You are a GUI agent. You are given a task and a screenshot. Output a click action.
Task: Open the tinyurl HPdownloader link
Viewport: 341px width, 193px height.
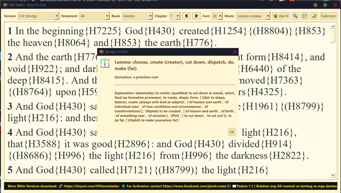pyautogui.click(x=92, y=186)
